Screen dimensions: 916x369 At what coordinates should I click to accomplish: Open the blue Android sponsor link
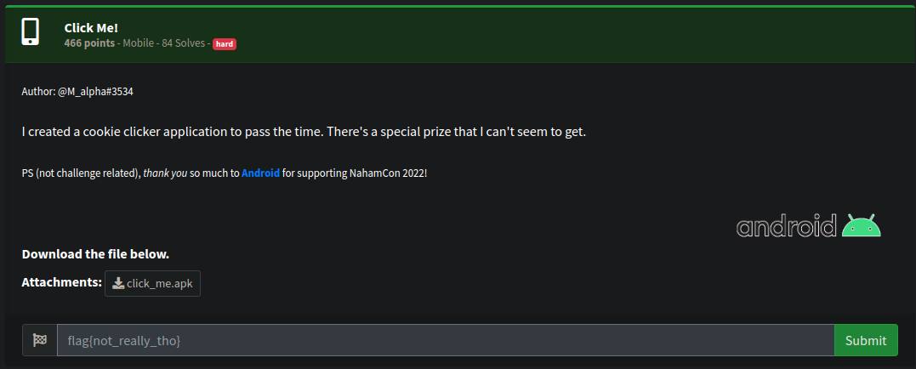[260, 173]
